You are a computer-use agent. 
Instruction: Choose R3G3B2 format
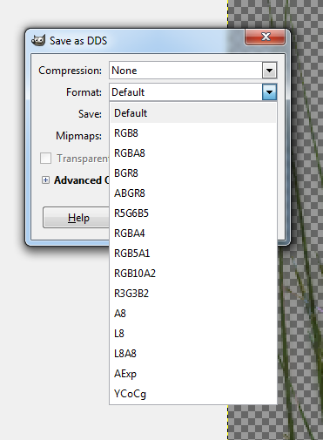(193, 294)
